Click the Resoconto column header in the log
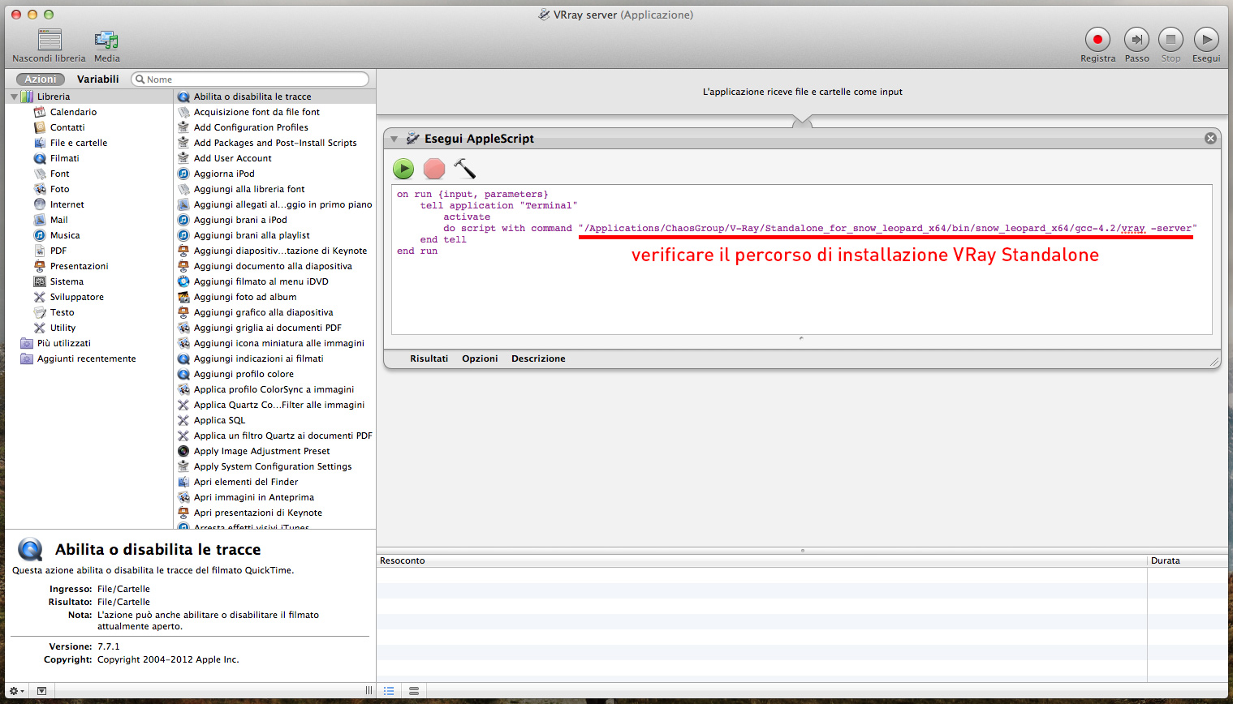This screenshot has width=1233, height=704. (x=762, y=560)
